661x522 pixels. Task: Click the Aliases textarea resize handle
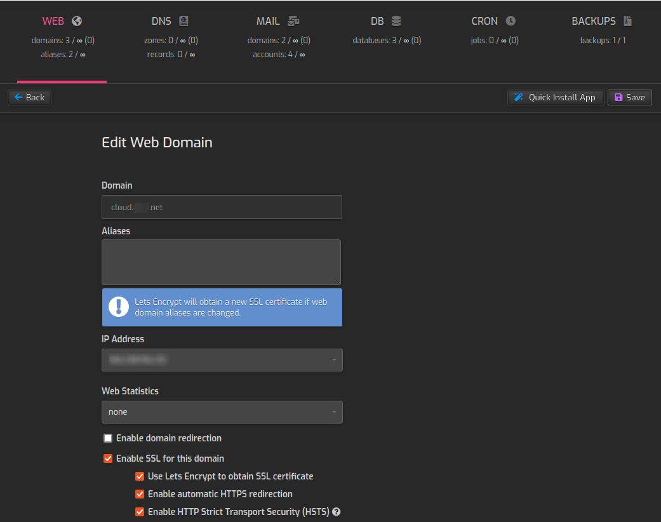point(337,281)
